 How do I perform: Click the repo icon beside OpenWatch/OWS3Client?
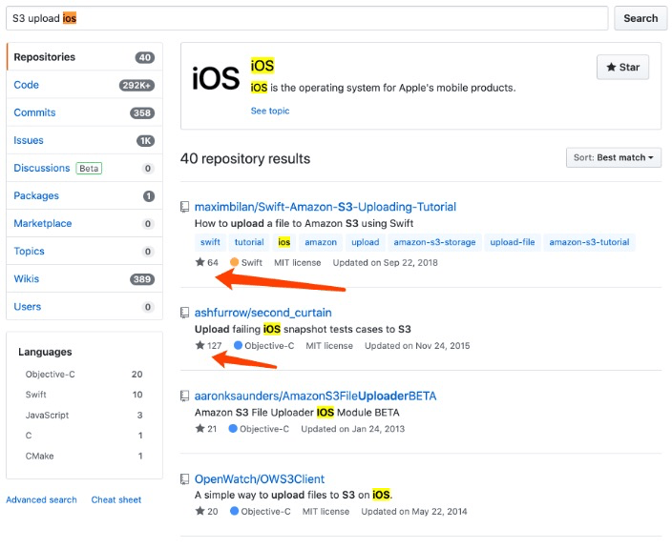coord(185,479)
